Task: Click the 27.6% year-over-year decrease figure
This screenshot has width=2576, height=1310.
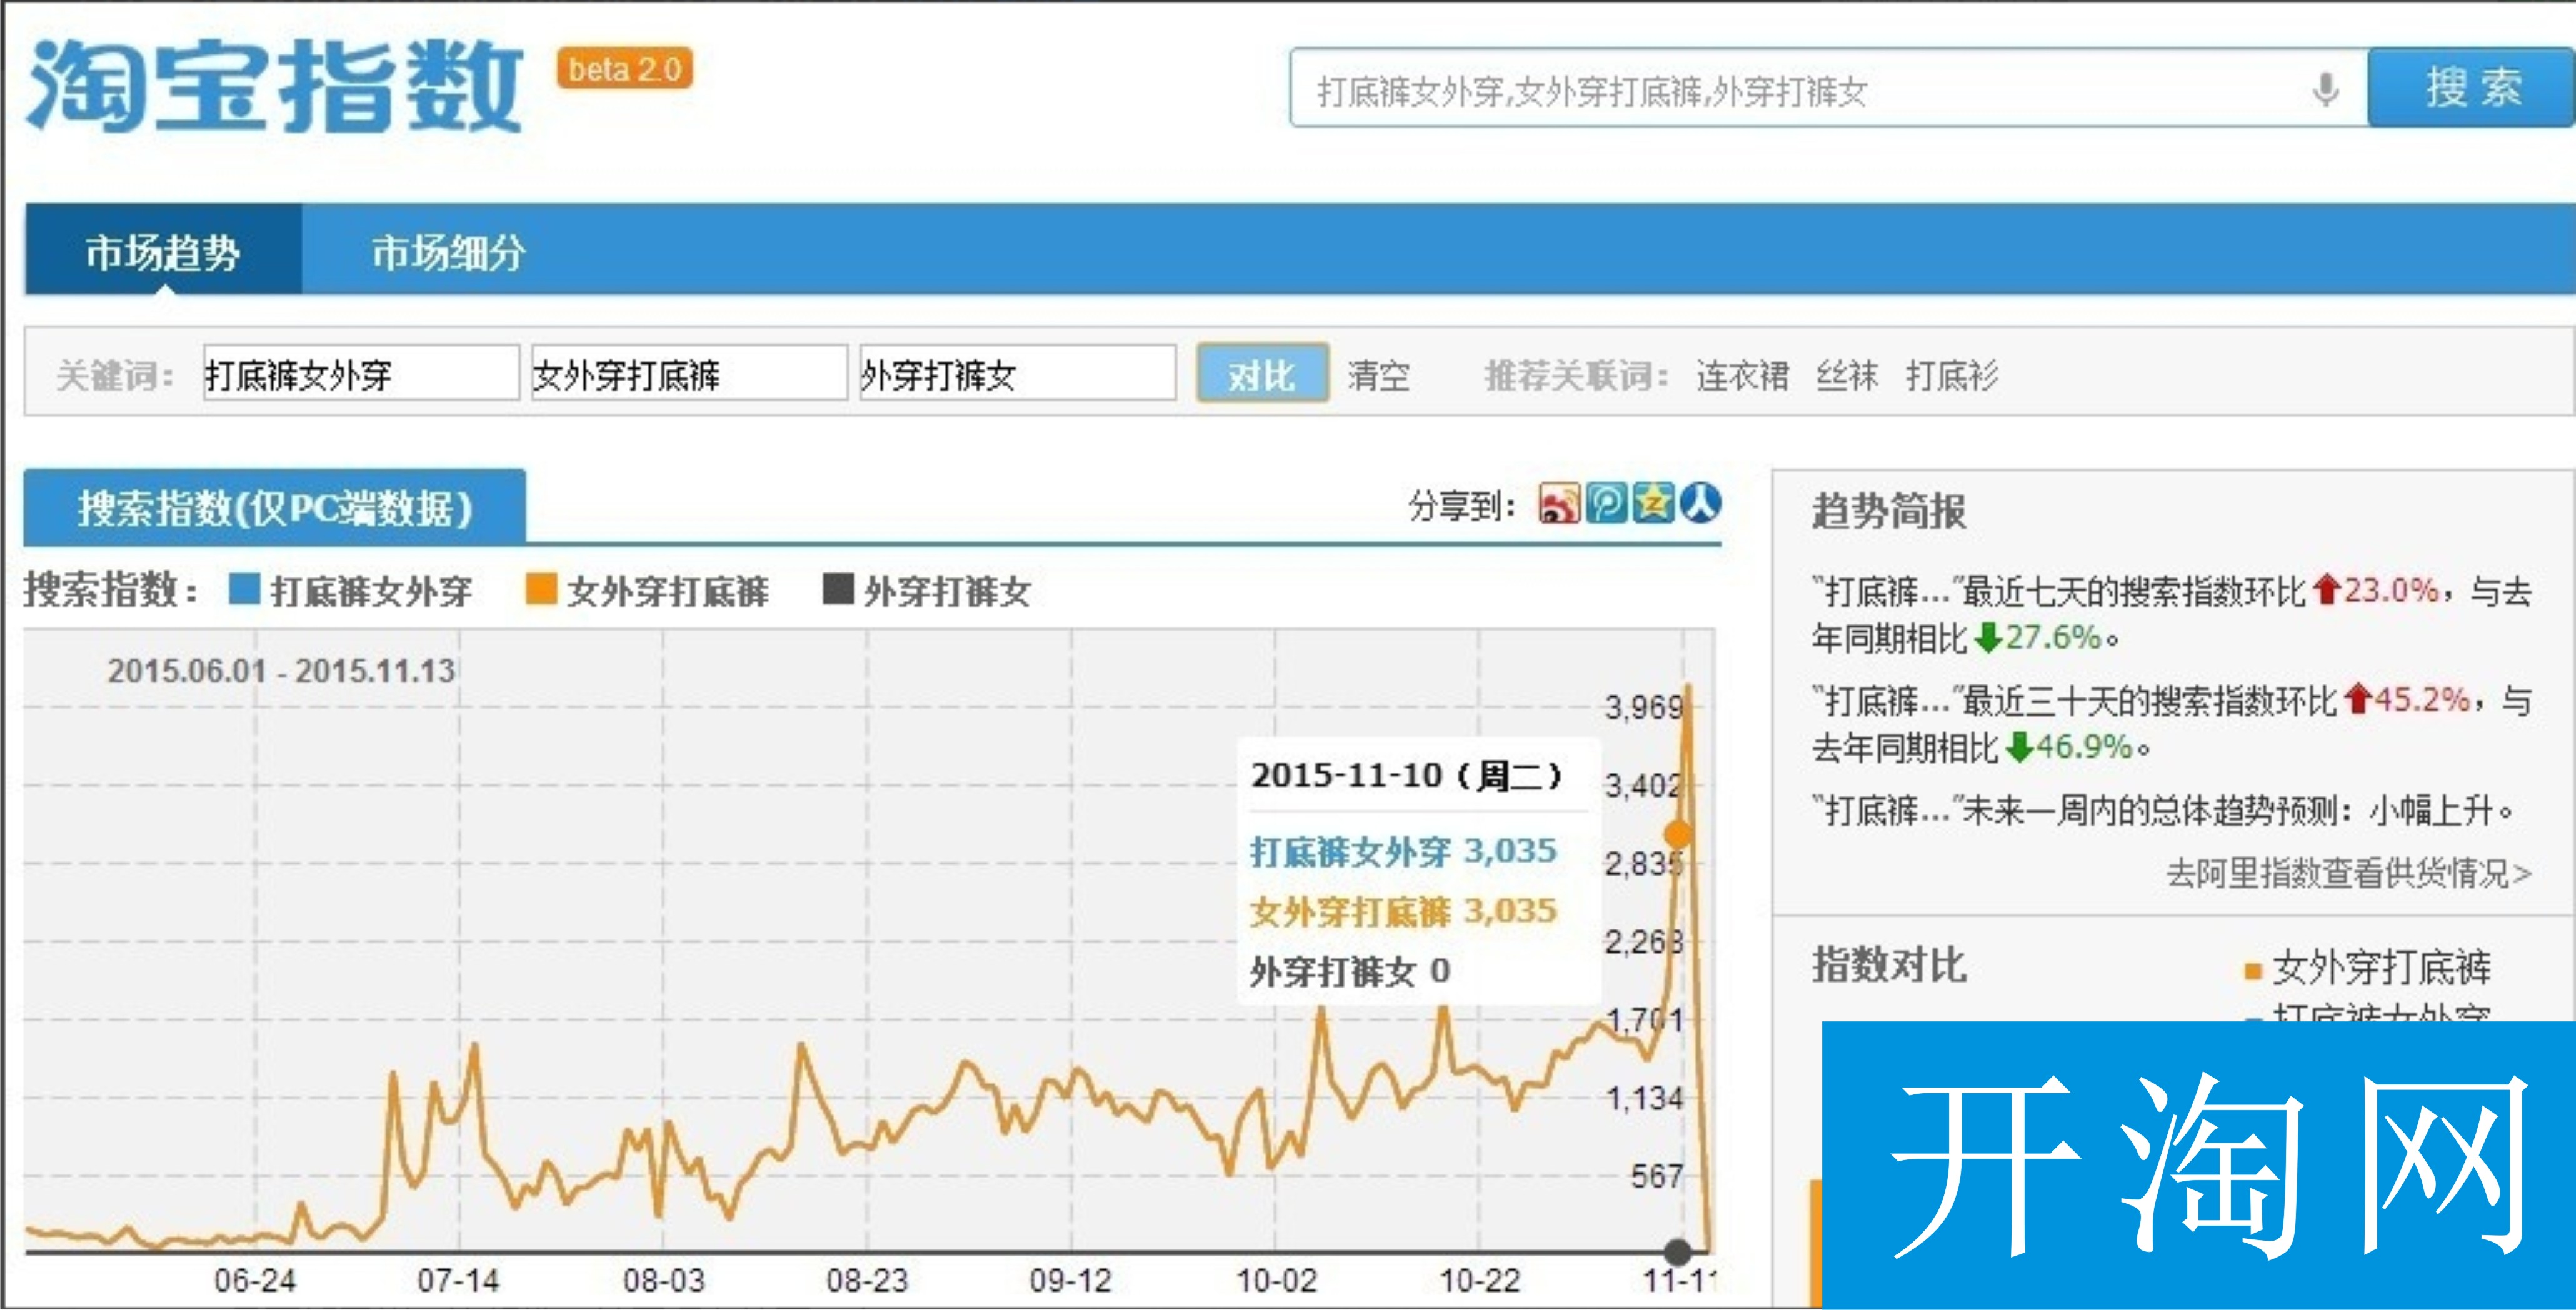Action: click(2053, 637)
